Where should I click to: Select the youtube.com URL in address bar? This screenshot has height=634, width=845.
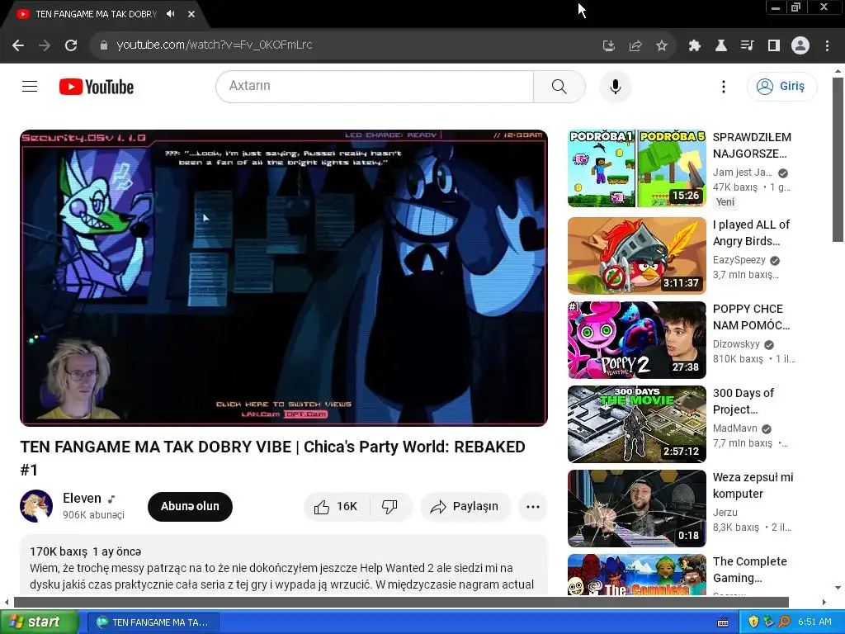point(215,45)
